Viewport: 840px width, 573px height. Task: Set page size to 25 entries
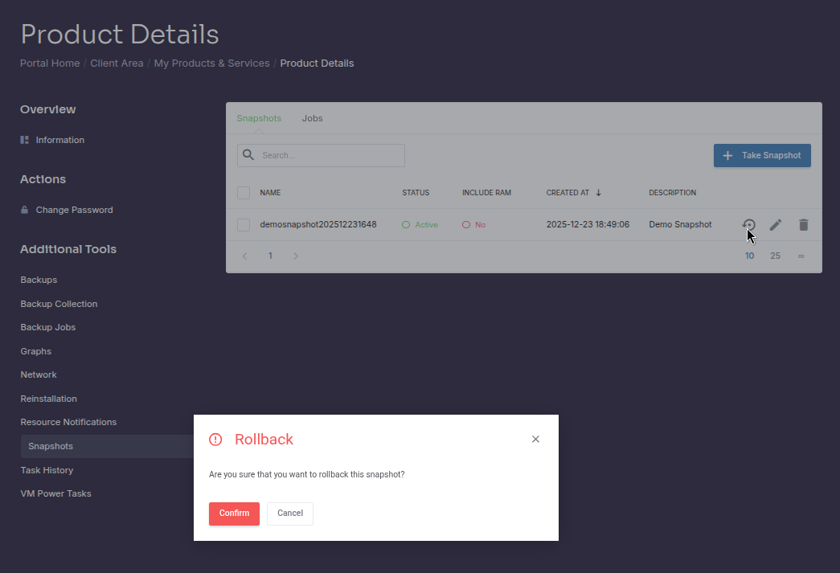[775, 256]
